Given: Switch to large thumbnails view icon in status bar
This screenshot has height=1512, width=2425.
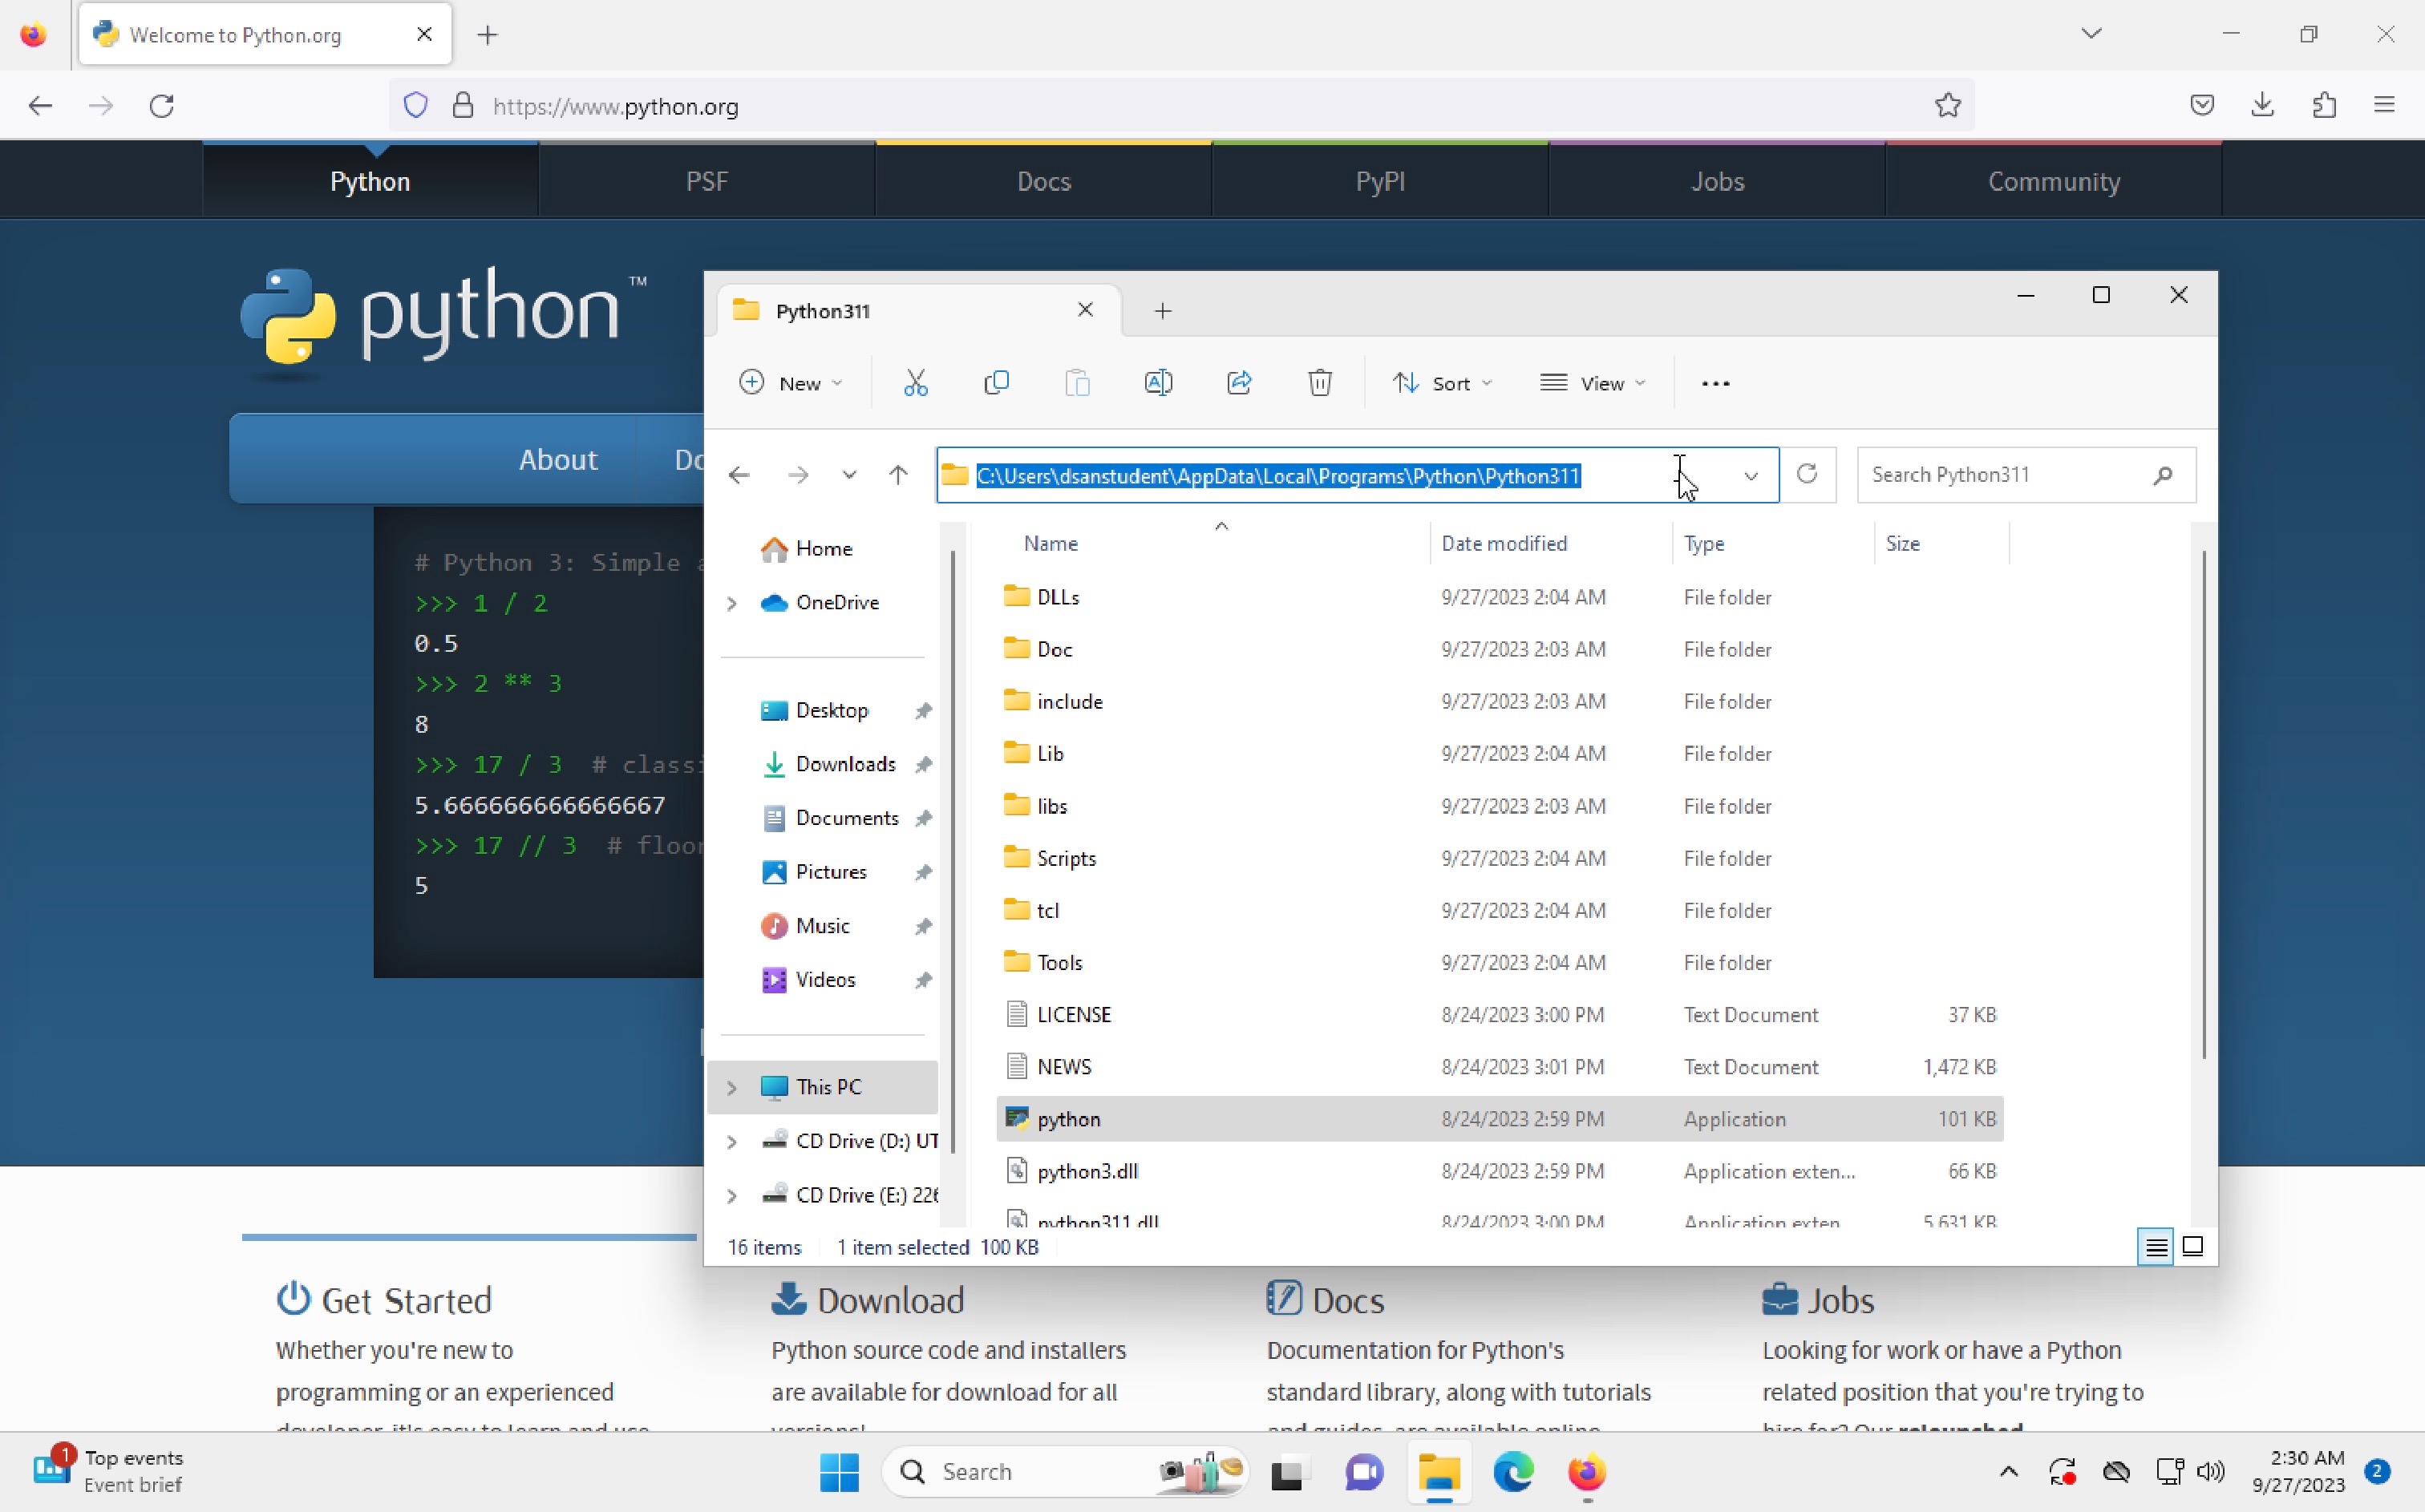Looking at the screenshot, I should click(x=2193, y=1247).
